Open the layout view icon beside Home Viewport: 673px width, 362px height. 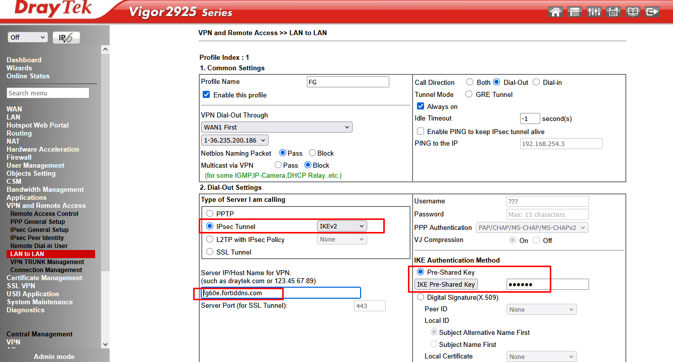click(574, 12)
